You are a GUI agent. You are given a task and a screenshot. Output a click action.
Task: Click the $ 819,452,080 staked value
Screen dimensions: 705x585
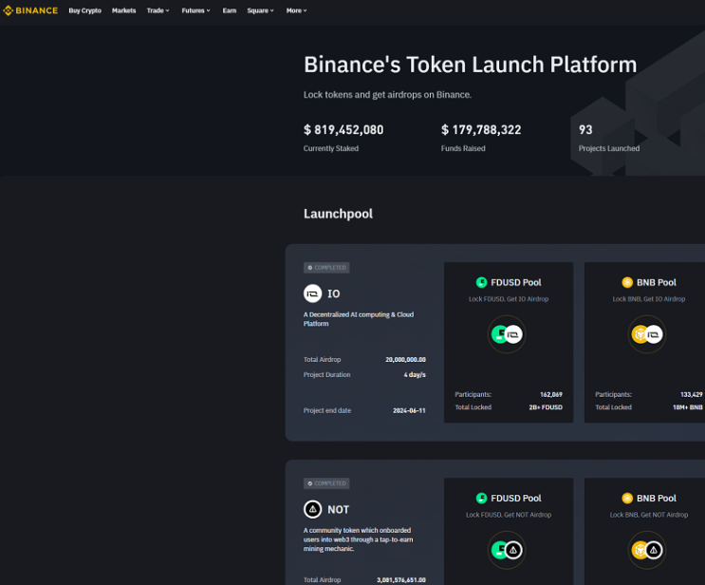pos(343,130)
